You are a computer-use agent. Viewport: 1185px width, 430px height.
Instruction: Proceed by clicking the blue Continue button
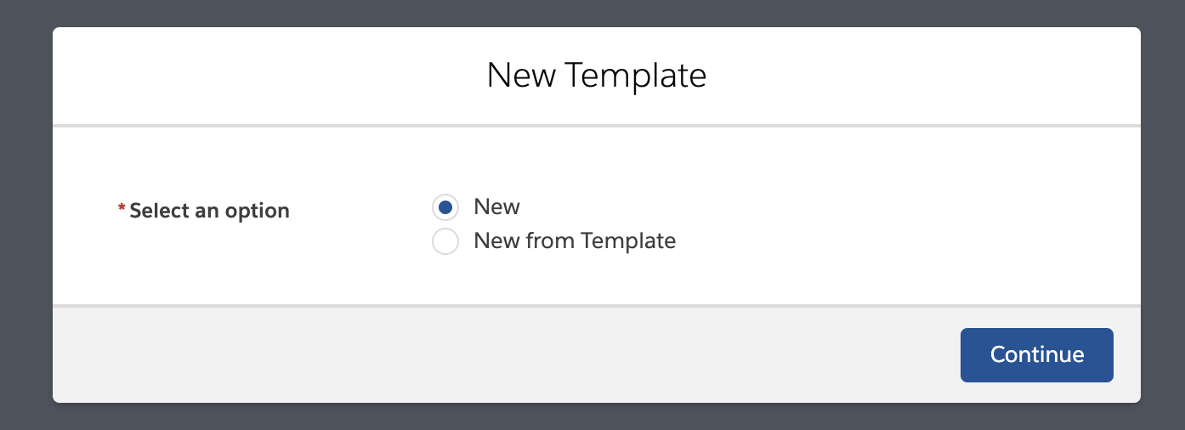(1036, 354)
